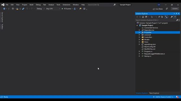Click the Properties wrench icon in Solution Explorer toolbar
This screenshot has width=181, height=101.
click(172, 17)
